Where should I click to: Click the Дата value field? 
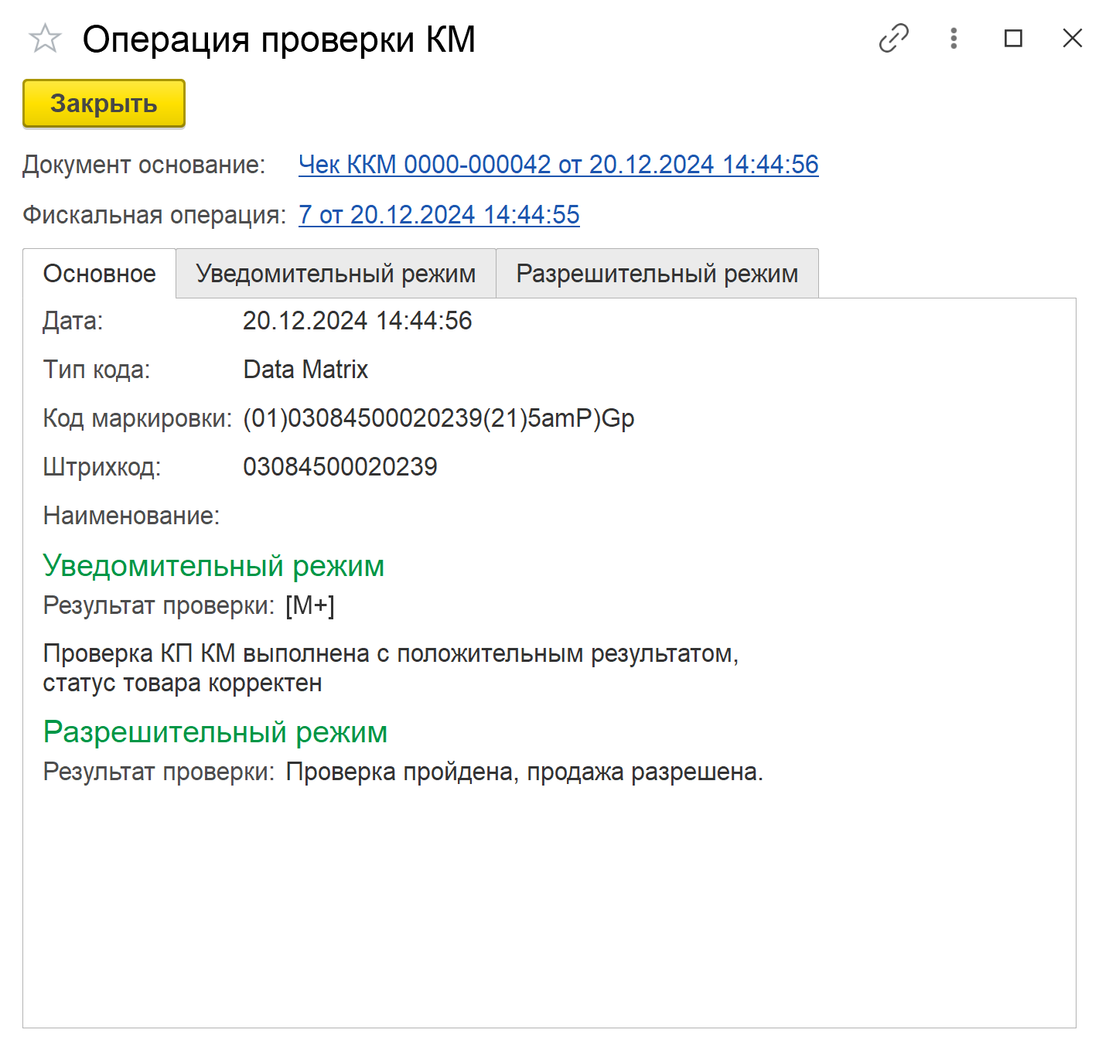357,321
